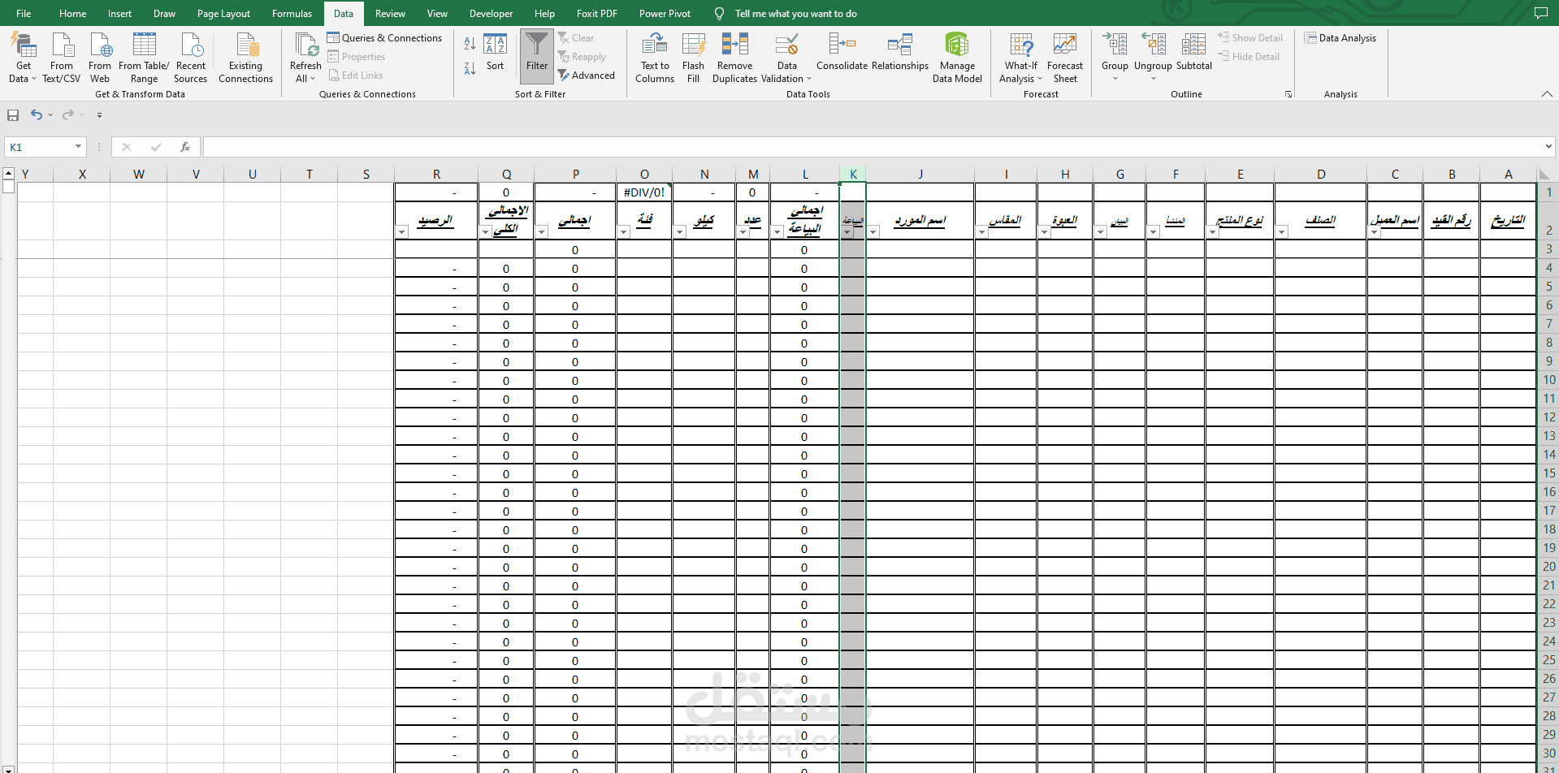Viewport: 1559px width, 773px height.
Task: Open the Outline dialog launcher
Action: [x=1288, y=94]
